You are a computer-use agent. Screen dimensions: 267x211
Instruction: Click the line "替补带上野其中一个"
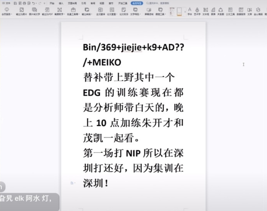pyautogui.click(x=129, y=77)
